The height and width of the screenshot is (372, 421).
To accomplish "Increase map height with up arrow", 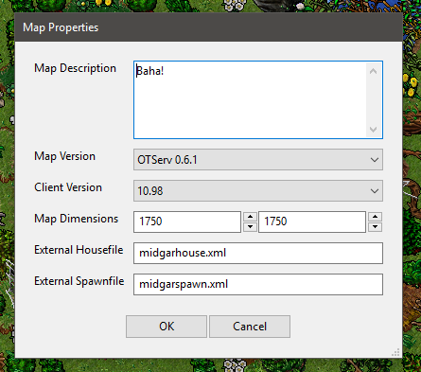I will [x=376, y=217].
